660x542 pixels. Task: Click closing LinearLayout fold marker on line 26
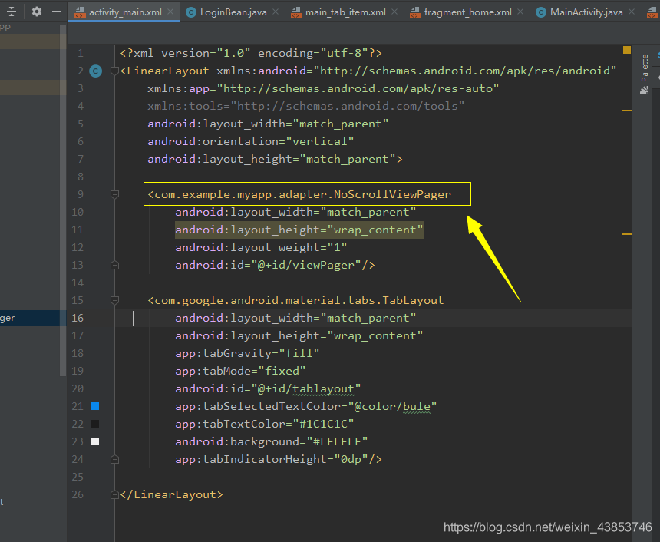pos(114,494)
